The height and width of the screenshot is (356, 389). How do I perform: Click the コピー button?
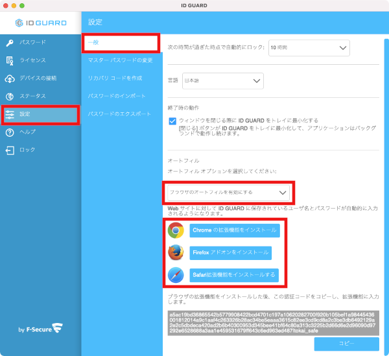coord(346,344)
